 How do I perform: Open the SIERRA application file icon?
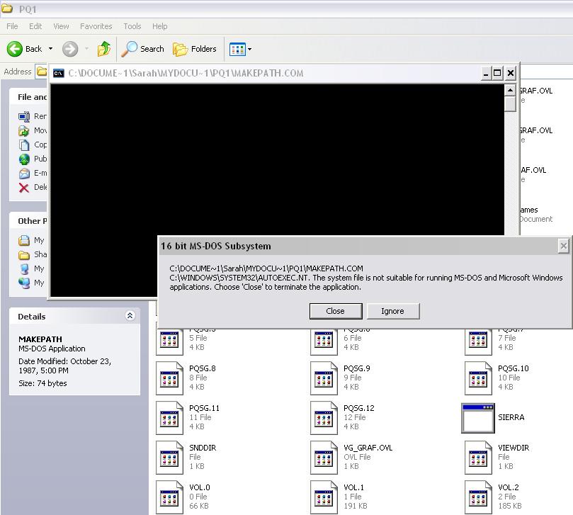[x=477, y=418]
